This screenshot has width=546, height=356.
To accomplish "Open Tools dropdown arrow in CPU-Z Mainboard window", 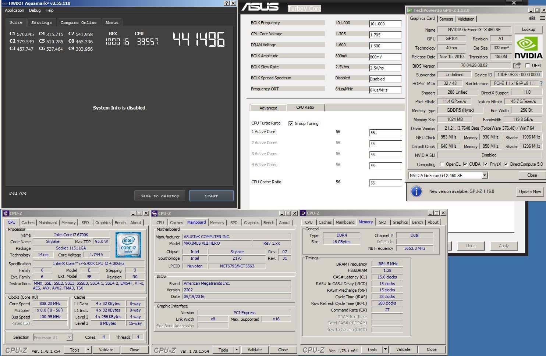I will [237, 350].
